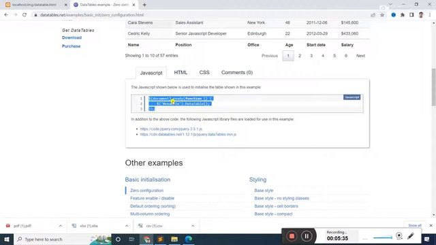436x245 pixels.
Task: Open Cortana circle on taskbar
Action: [118, 239]
